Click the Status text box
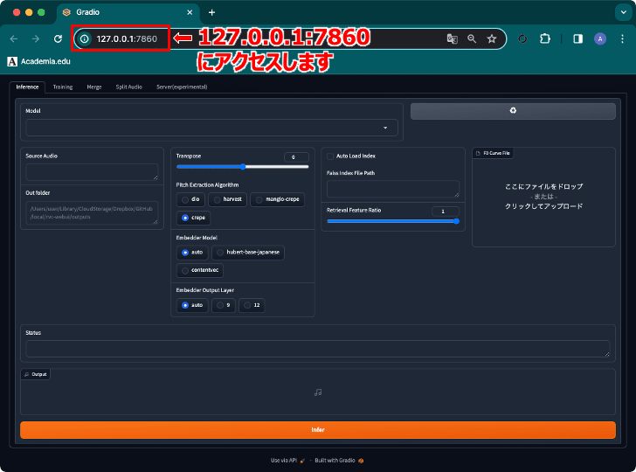 (x=318, y=349)
